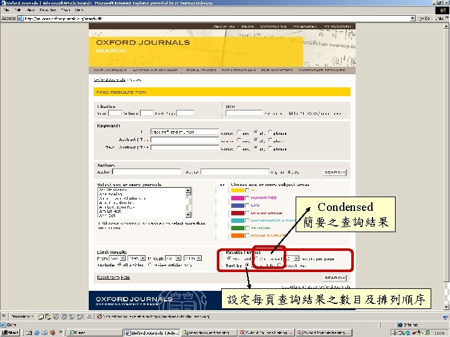Open the browser Tools menu
Viewport: 450px width, 337px height.
click(66, 10)
